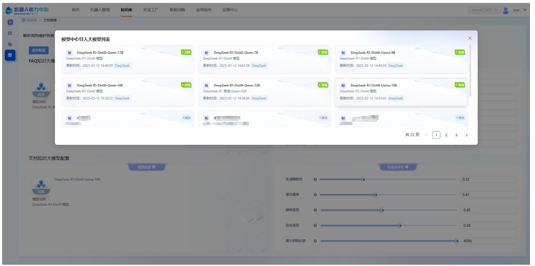Click the model icon of DeepSeek-R1-Distill-Qwen-32B card
Image resolution: width=535 pixels, height=266 pixels.
(206, 85)
